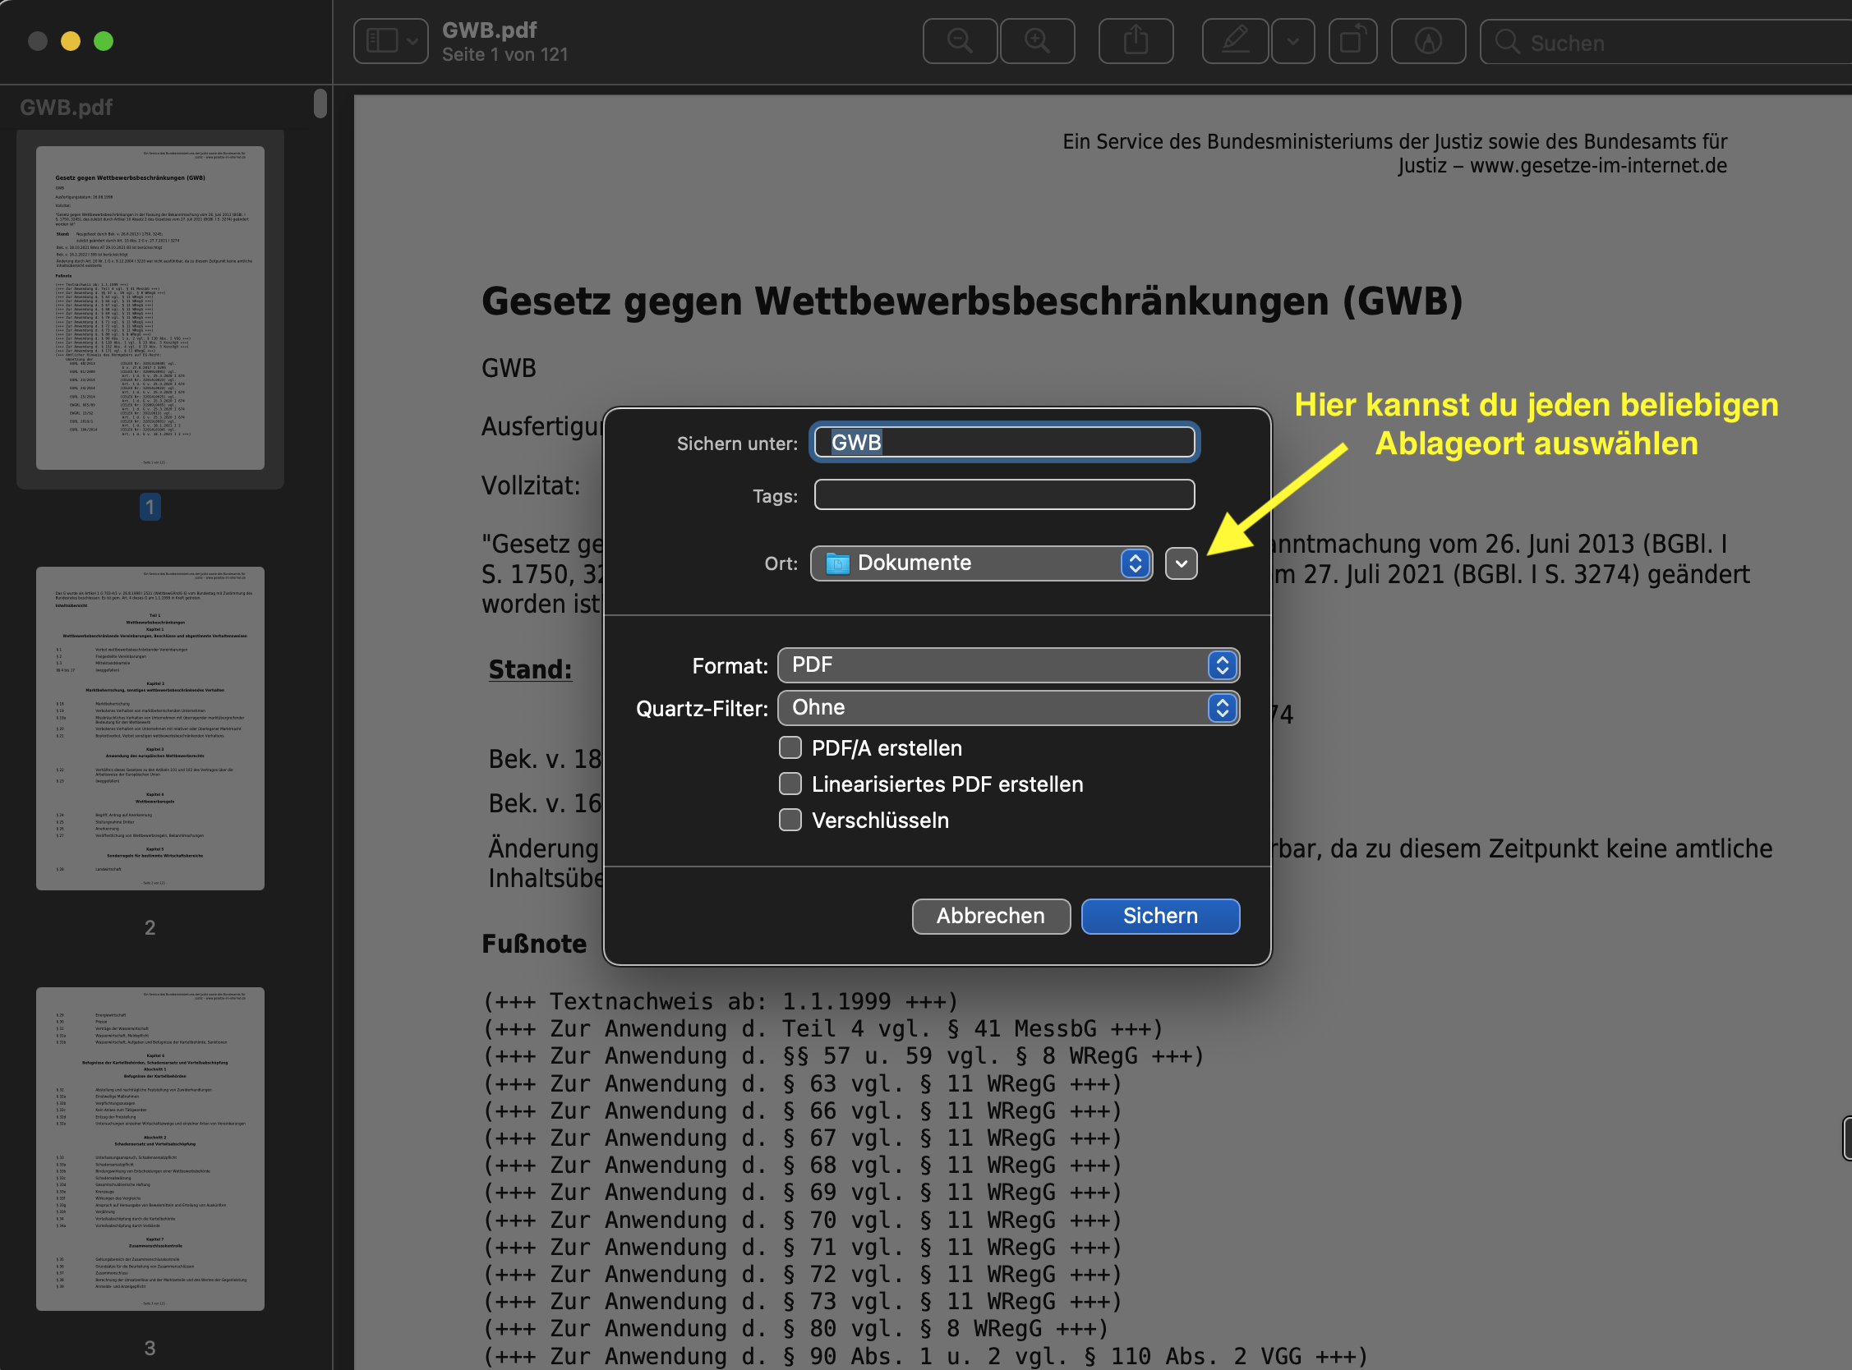Click the sidebar view toggle icon
Image resolution: width=1852 pixels, height=1370 pixels.
[381, 40]
